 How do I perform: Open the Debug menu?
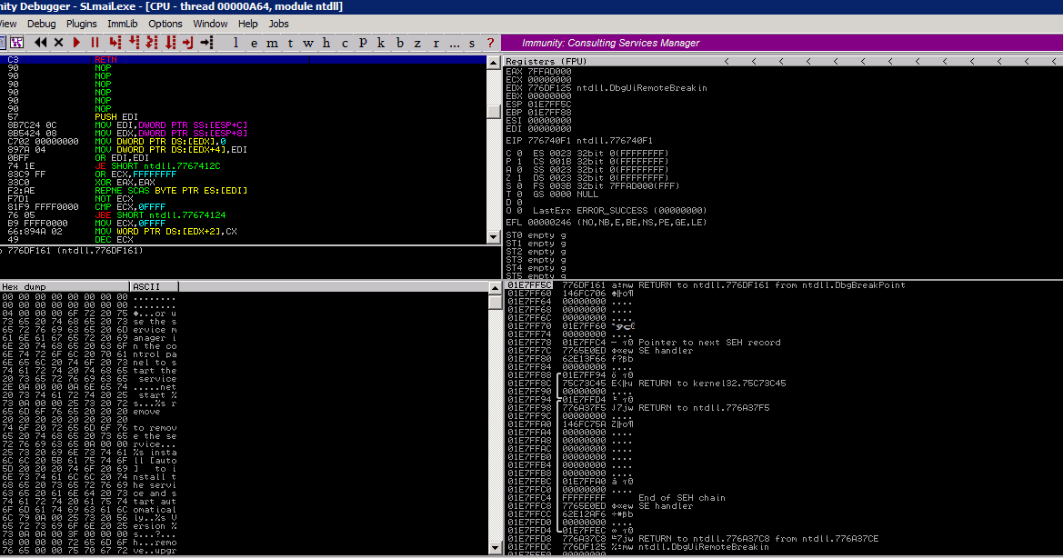[x=41, y=24]
